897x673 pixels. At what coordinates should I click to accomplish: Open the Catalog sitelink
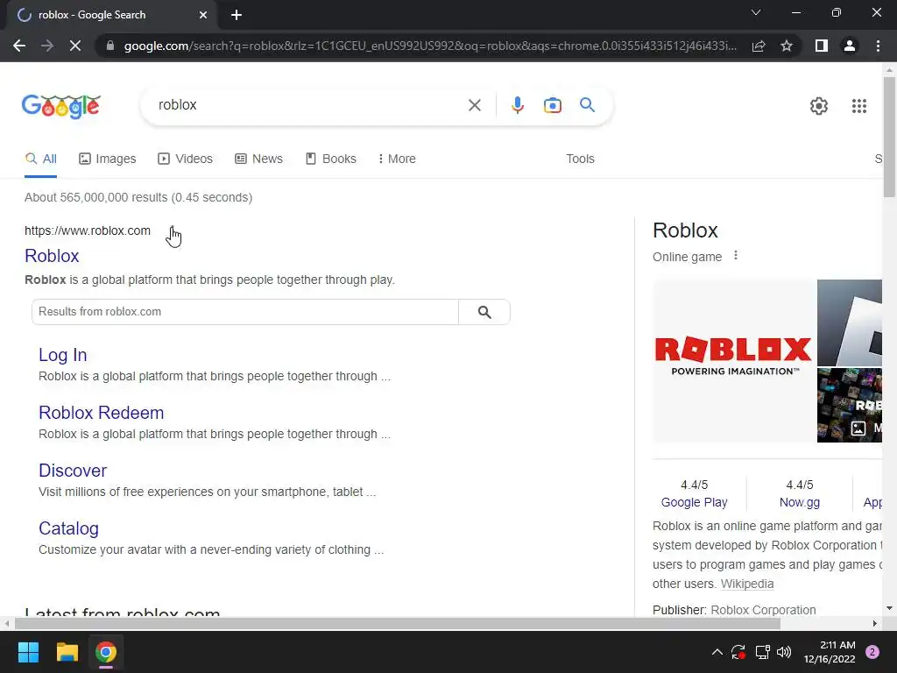68,528
